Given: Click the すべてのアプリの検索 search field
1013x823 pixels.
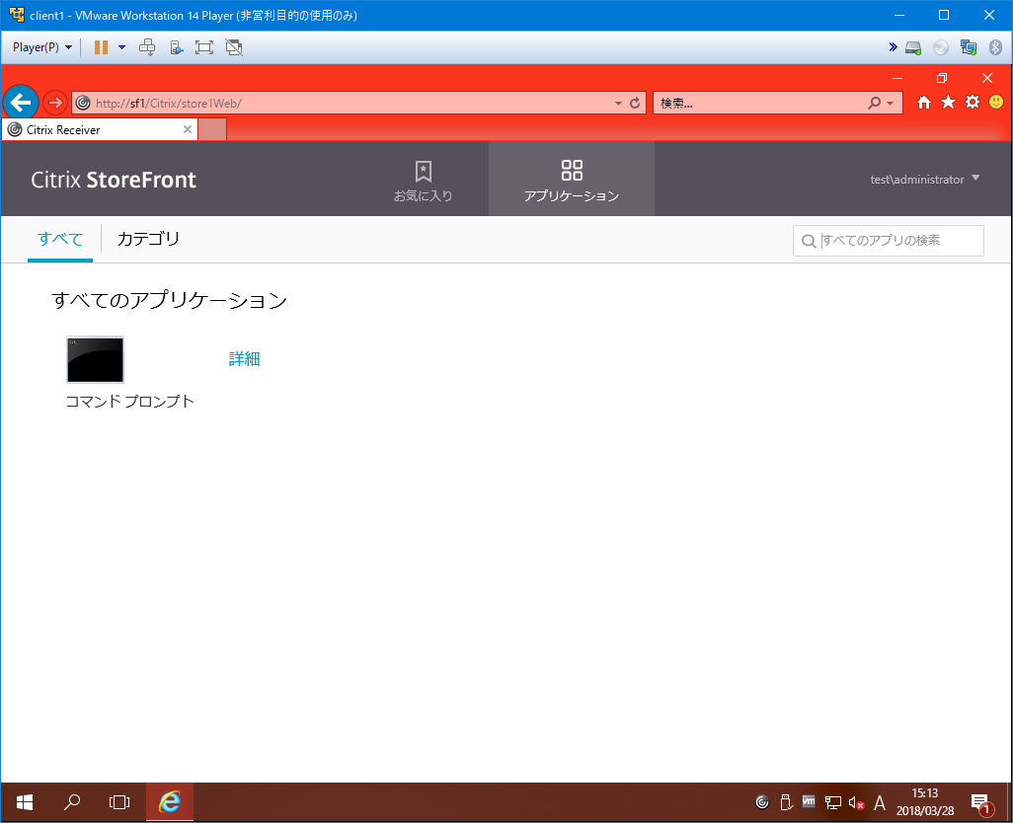Looking at the screenshot, I should [x=889, y=241].
